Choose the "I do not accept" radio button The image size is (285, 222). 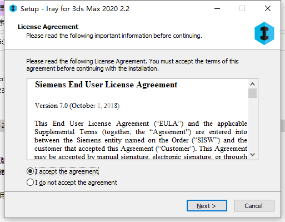point(30,182)
